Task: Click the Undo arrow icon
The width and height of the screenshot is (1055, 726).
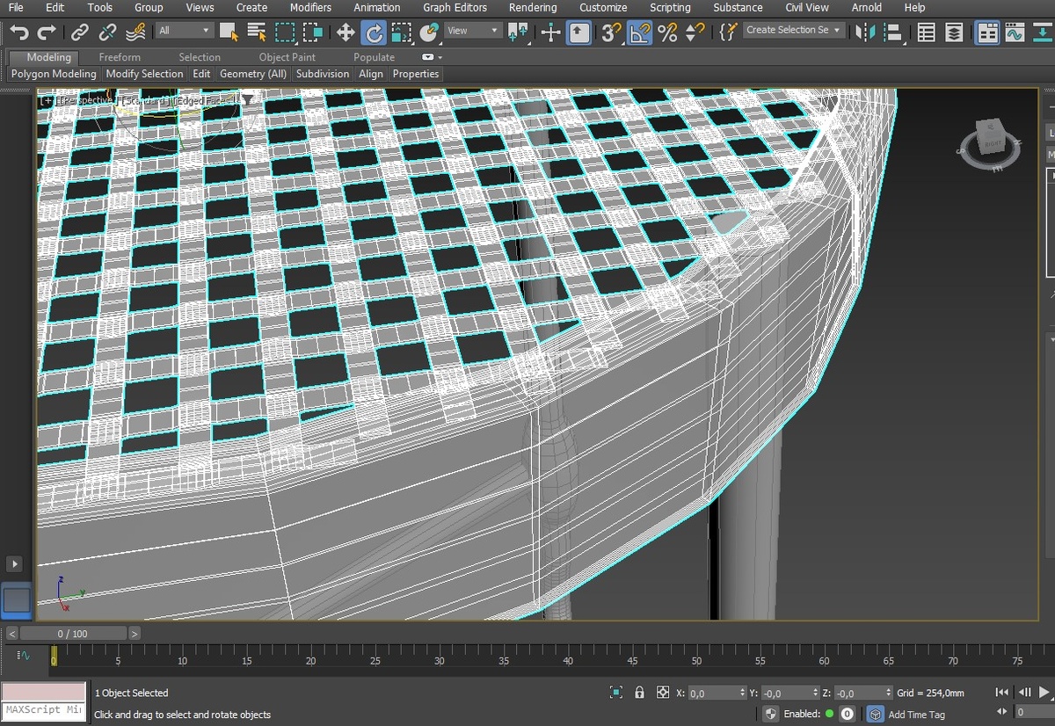Action: [19, 33]
